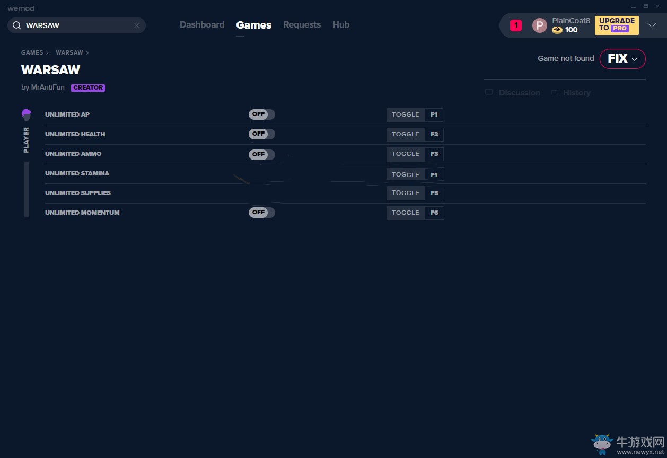Maximize the WeMod window
The image size is (667, 458).
[645, 6]
